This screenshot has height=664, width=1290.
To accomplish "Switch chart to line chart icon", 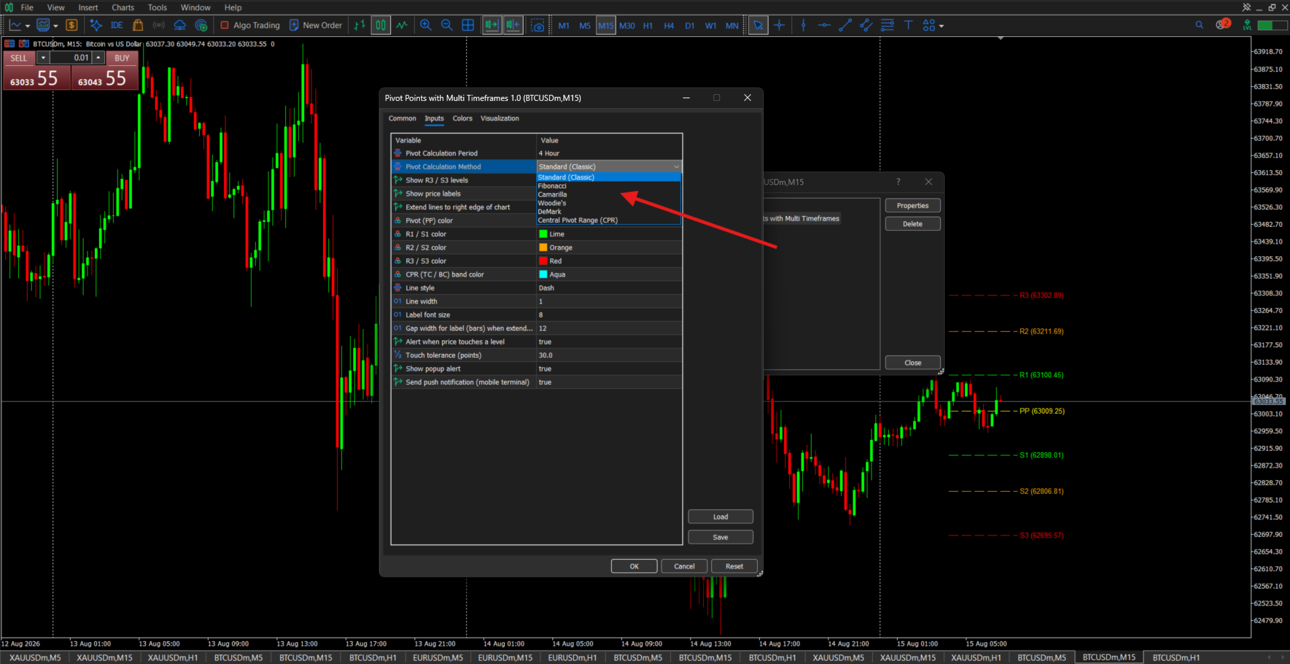I will click(x=402, y=25).
